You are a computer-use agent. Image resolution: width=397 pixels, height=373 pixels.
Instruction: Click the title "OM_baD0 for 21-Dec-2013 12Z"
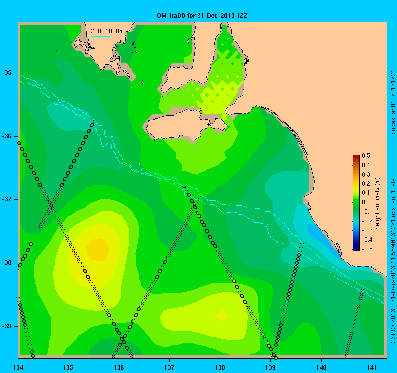(x=202, y=16)
